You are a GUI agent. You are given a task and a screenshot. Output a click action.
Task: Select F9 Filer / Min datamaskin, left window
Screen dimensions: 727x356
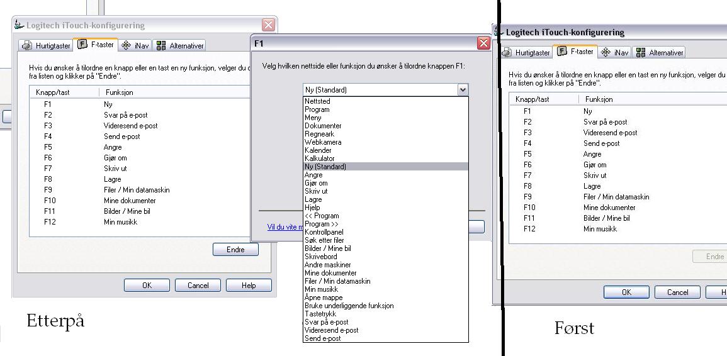[x=139, y=189]
